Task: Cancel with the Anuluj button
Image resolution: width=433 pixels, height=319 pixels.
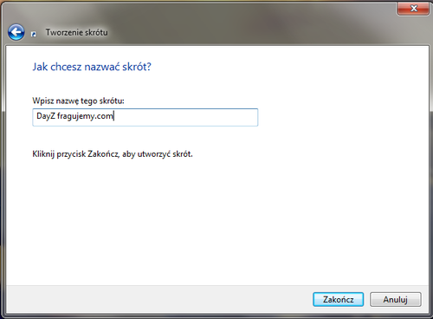Action: click(395, 299)
